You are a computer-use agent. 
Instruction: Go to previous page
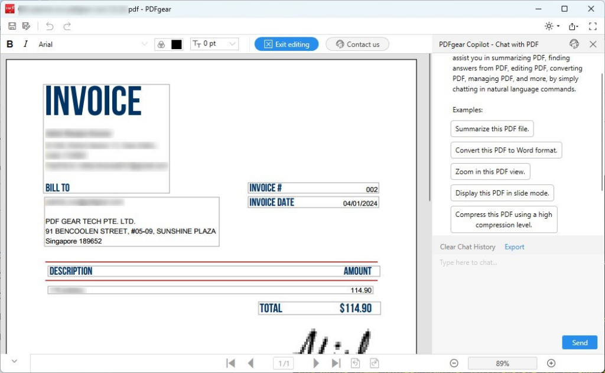[251, 363]
